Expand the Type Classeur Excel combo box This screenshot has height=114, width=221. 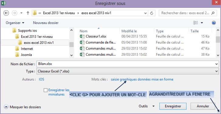127,71
